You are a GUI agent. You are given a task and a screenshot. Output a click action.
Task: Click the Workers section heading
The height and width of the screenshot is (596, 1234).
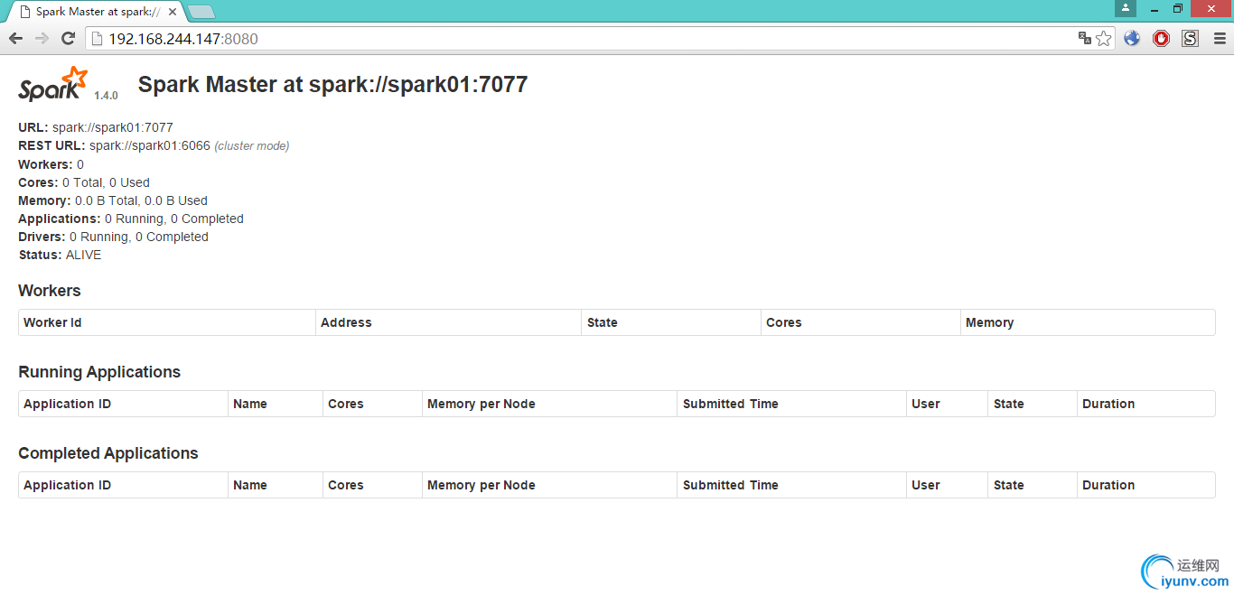click(50, 291)
